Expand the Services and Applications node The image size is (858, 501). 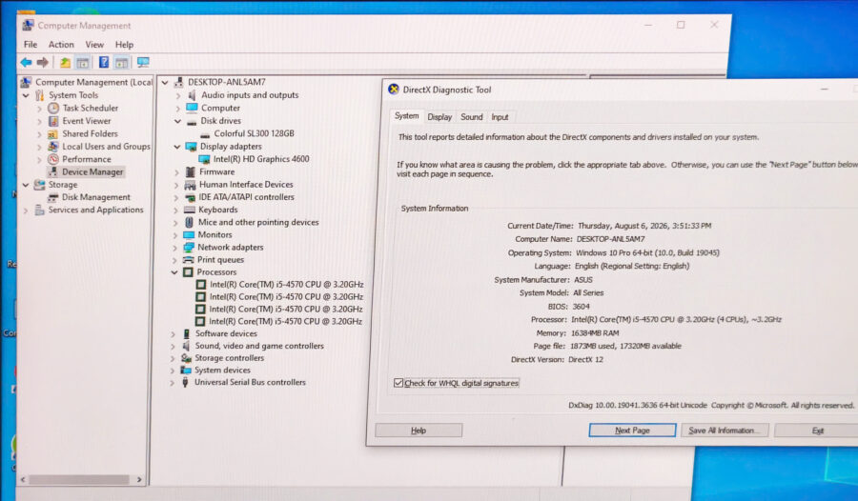(26, 210)
